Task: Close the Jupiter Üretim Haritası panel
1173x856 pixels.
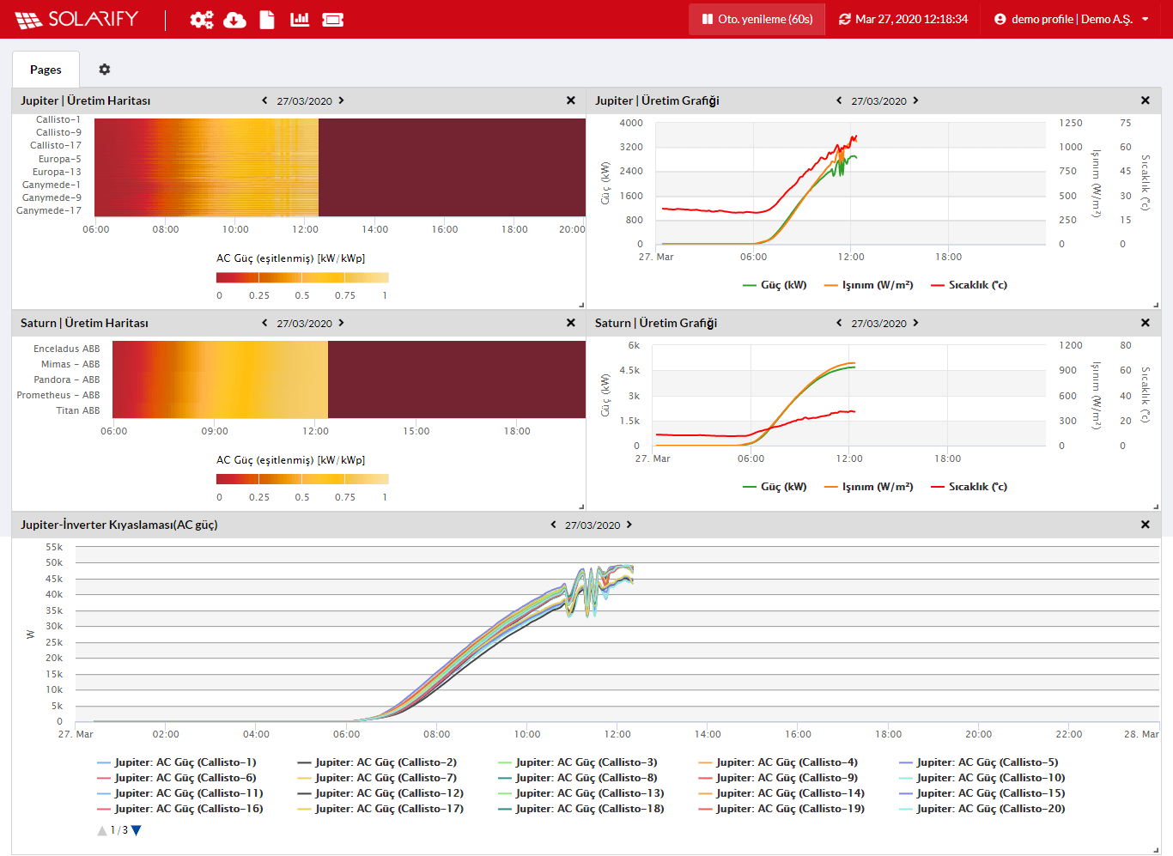Action: point(571,100)
